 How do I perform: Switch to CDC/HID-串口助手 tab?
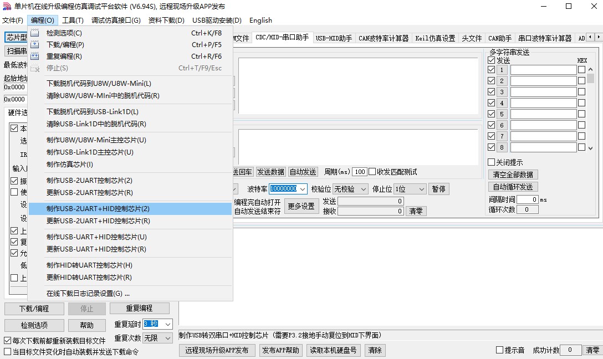tap(282, 37)
